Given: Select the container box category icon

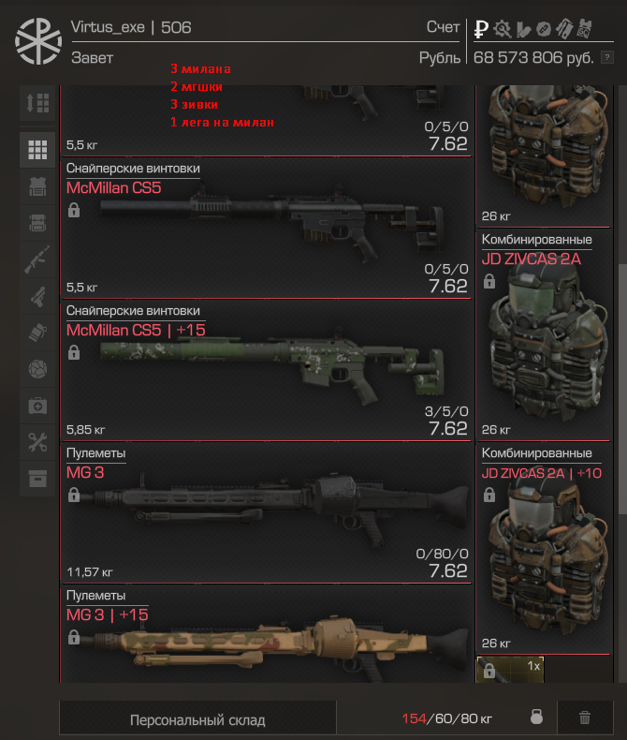Looking at the screenshot, I should [37, 479].
